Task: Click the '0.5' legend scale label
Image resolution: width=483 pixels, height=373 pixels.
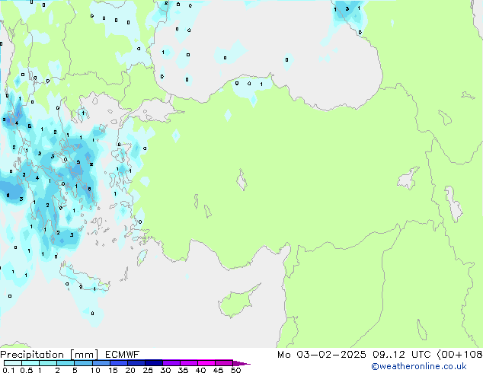Action: coord(26,370)
